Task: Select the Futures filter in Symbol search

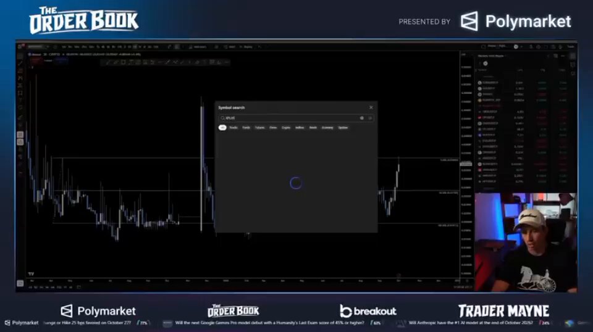Action: (260, 128)
